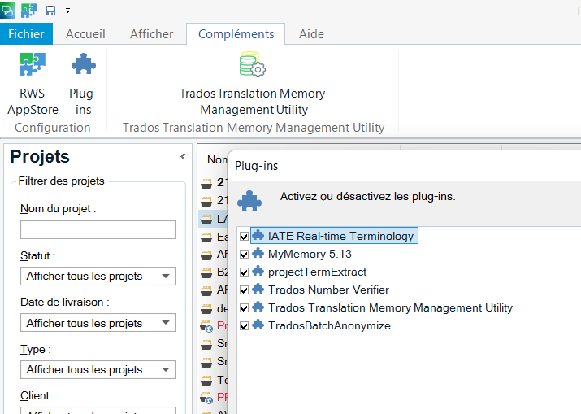
Task: Click the project icon for the Ea row
Action: [x=206, y=237]
